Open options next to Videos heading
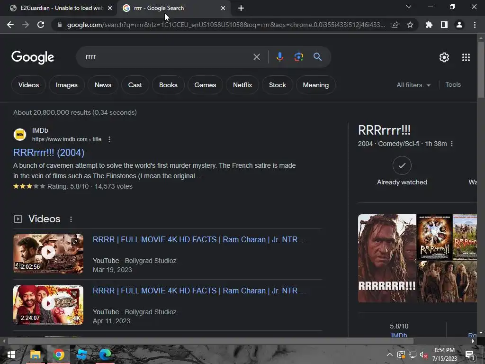Image resolution: width=485 pixels, height=364 pixels. [71, 219]
